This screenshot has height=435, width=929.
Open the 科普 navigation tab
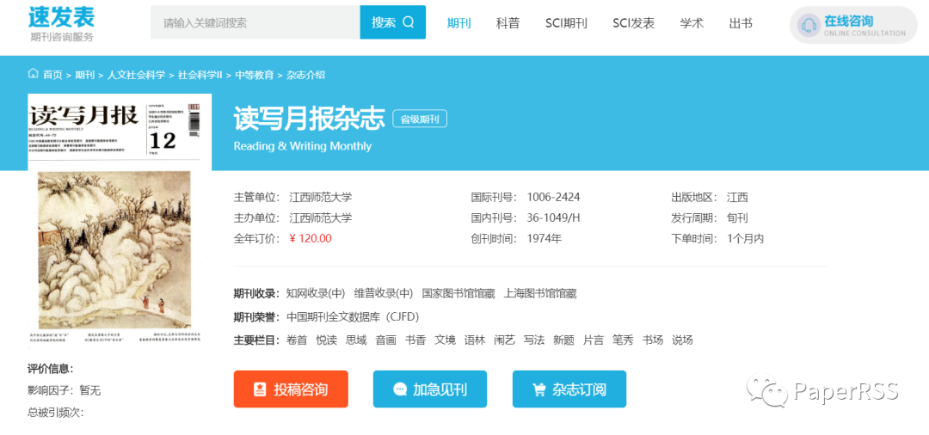tap(508, 23)
